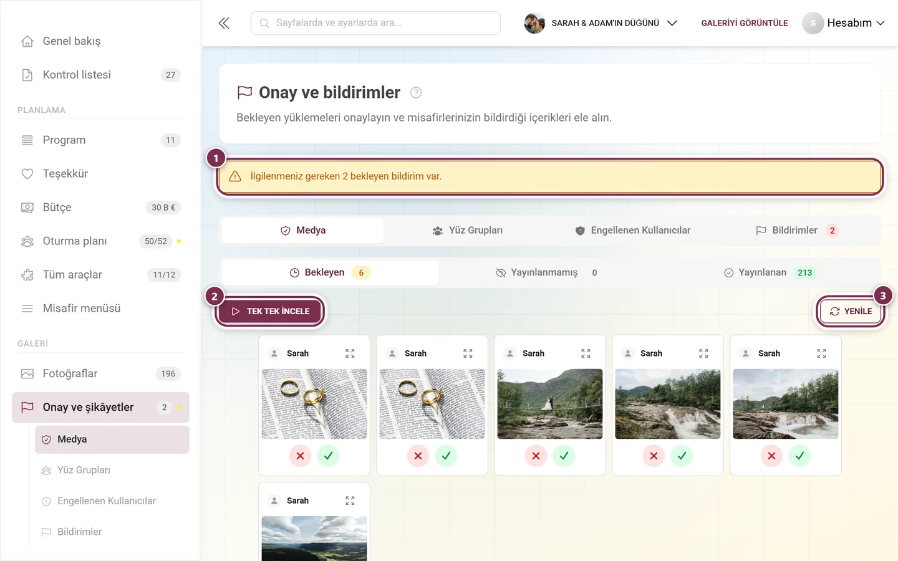Collapse sidebar with double chevron icon

(224, 23)
